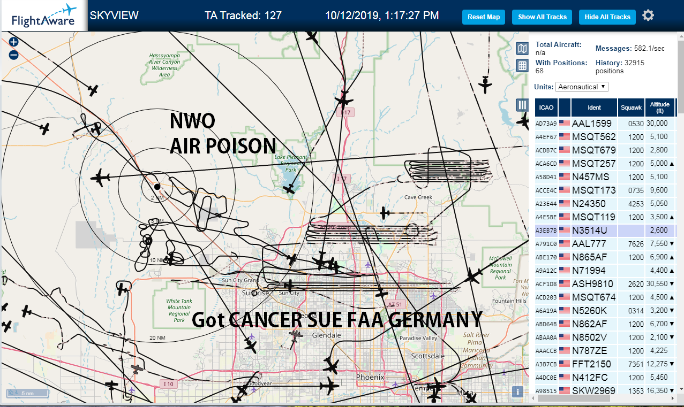This screenshot has height=407, width=684.
Task: Click US flag in FFT2150 row
Action: point(565,364)
